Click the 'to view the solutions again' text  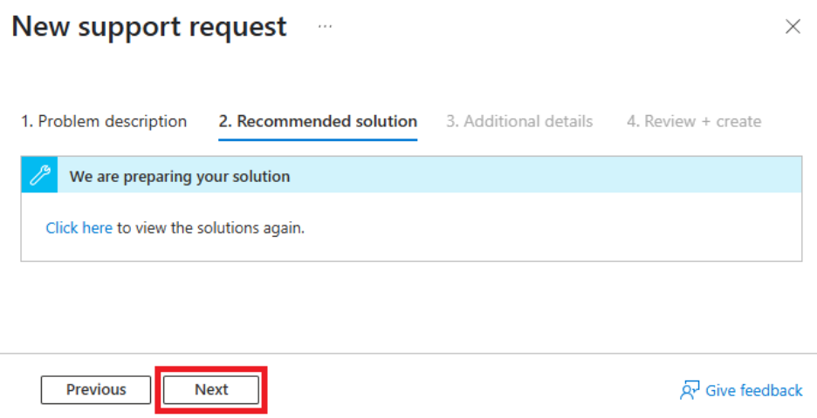[210, 227]
